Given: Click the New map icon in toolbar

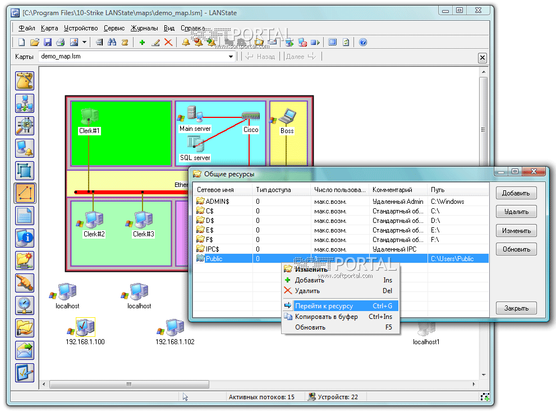Looking at the screenshot, I should pyautogui.click(x=22, y=42).
